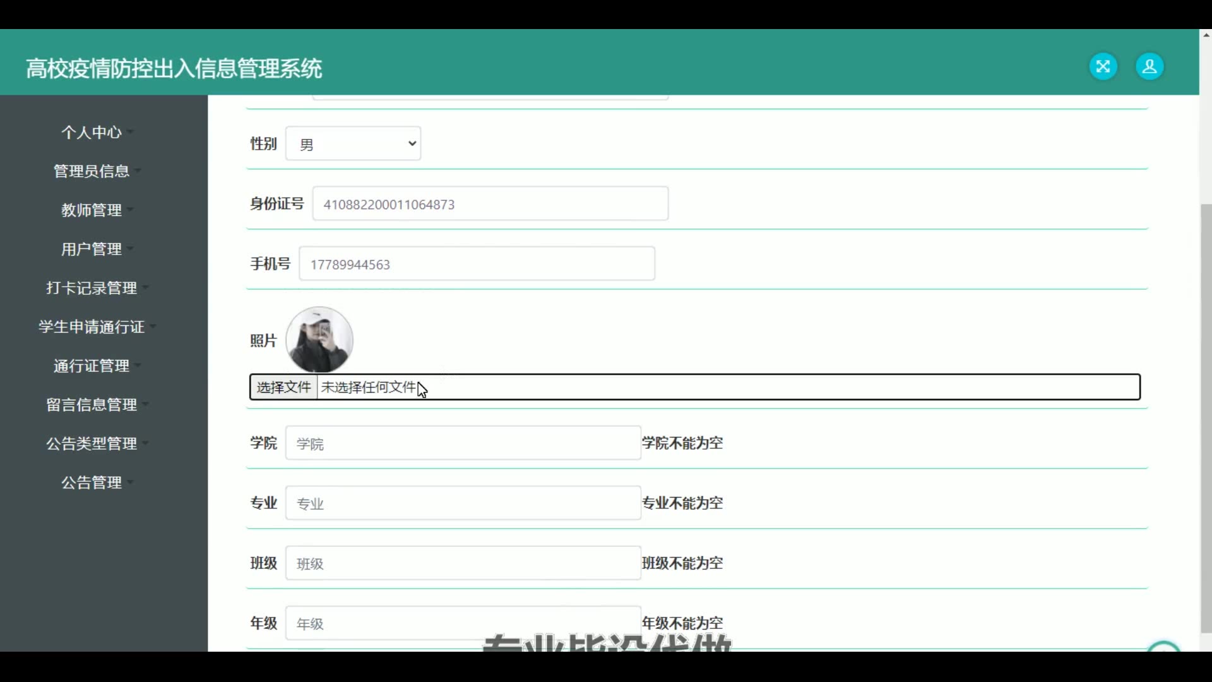Click the 选择文件 upload button

[283, 387]
